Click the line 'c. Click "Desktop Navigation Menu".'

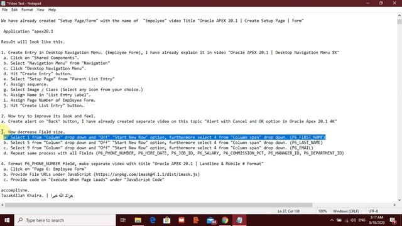click(45, 68)
